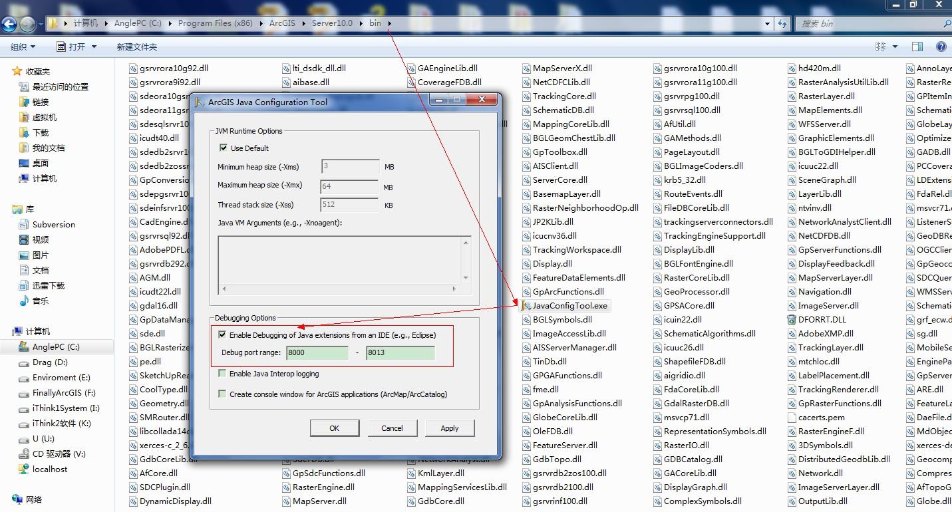Click the bin segment in the address bar
This screenshot has width=952, height=512.
point(375,23)
